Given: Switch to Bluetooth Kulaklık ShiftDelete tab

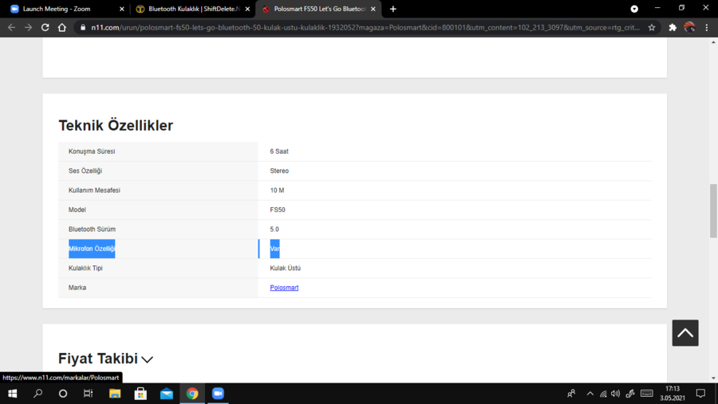Looking at the screenshot, I should click(x=194, y=9).
